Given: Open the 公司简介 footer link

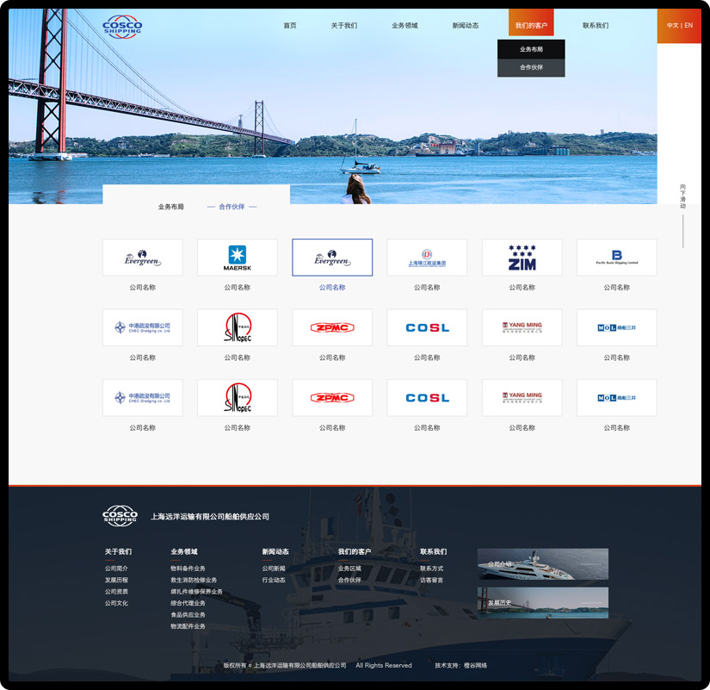Looking at the screenshot, I should pyautogui.click(x=116, y=569).
